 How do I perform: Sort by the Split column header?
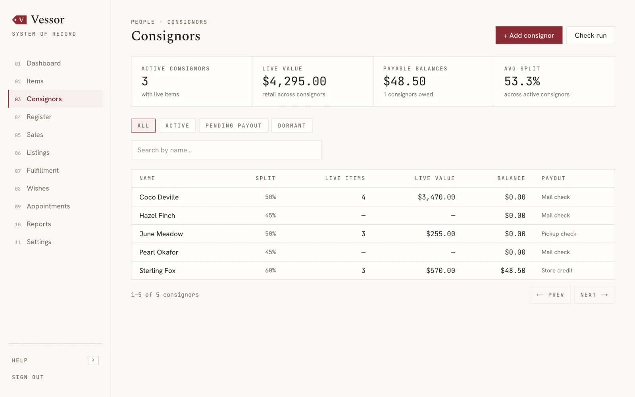(266, 178)
